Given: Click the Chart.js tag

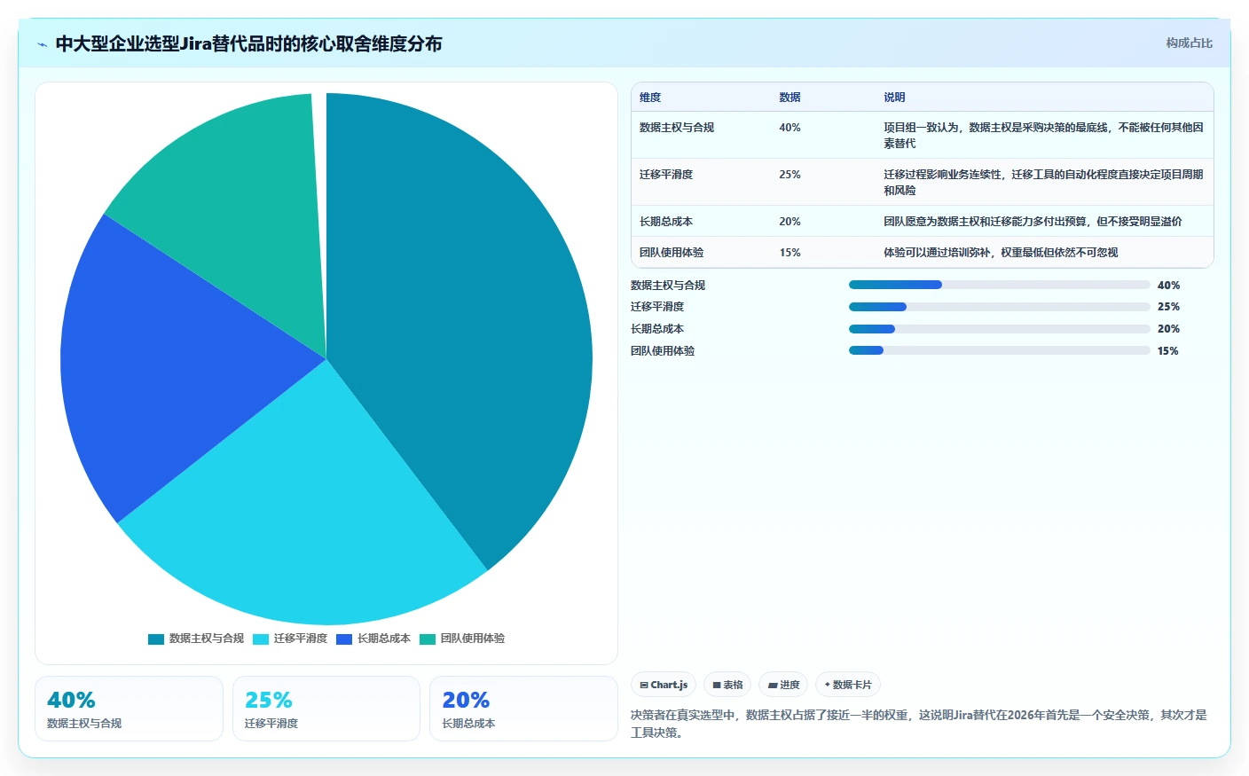Looking at the screenshot, I should click(x=664, y=685).
